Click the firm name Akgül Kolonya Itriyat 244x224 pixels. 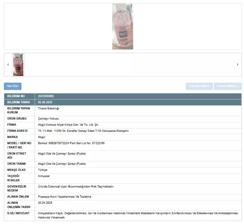click(68, 125)
